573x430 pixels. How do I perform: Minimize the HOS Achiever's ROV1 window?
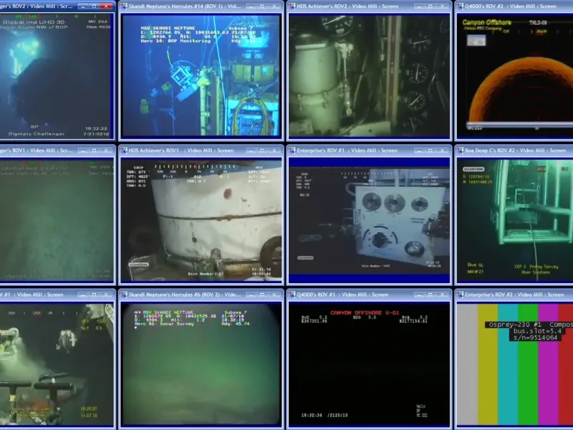[251, 150]
